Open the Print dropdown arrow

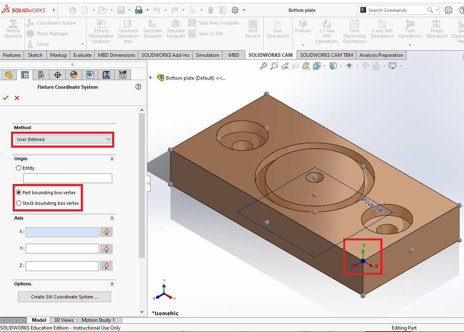click(147, 10)
